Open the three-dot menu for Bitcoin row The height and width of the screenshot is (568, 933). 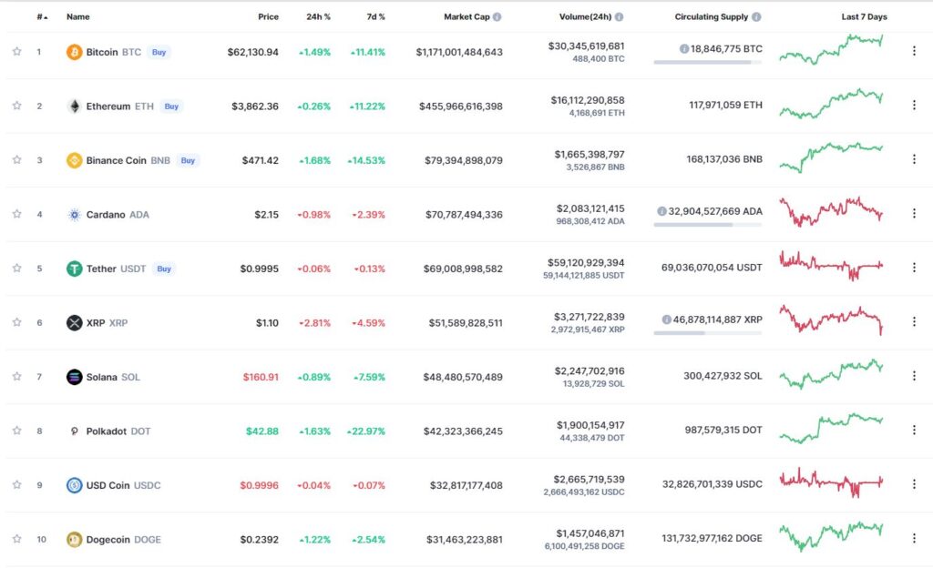pyautogui.click(x=914, y=52)
